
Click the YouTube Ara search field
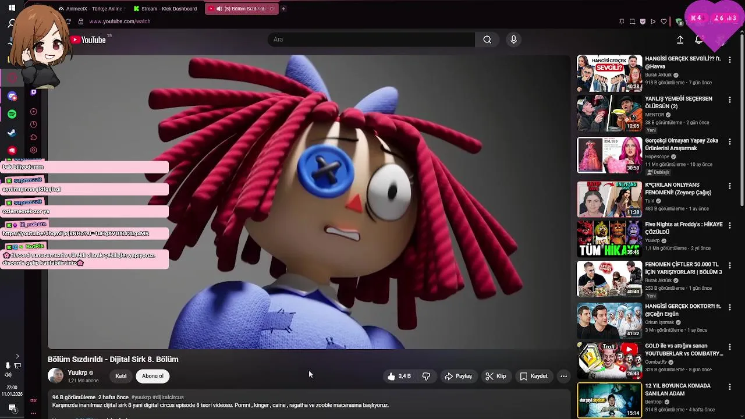point(371,40)
